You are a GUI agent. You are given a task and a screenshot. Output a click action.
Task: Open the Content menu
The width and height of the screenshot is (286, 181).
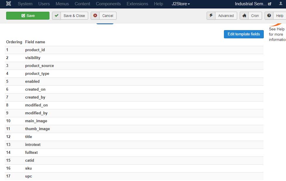(x=82, y=4)
